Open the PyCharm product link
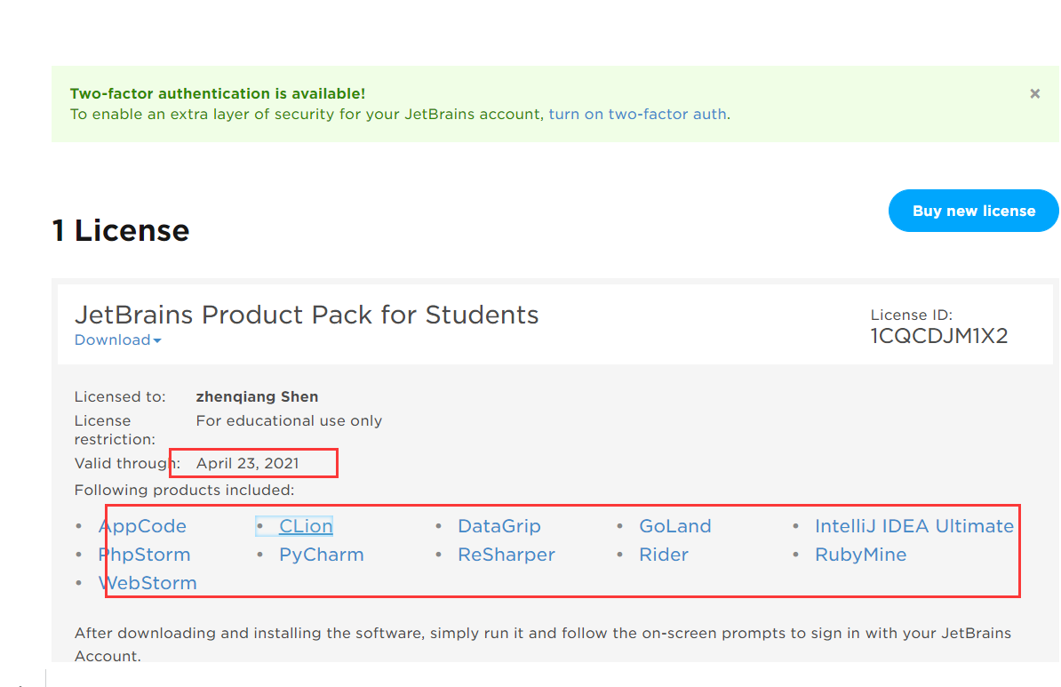Screen dimensions: 1061x687 [322, 555]
